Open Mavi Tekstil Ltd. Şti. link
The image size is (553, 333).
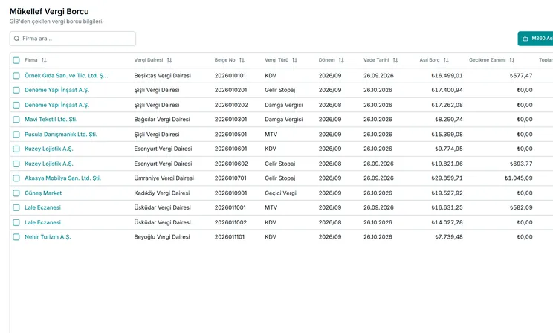tap(51, 119)
